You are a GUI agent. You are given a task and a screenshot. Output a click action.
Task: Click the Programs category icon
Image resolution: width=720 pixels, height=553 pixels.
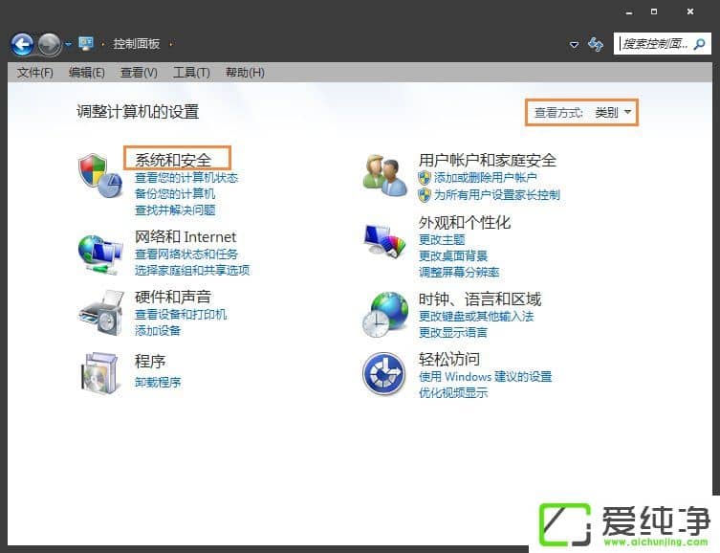click(x=99, y=371)
